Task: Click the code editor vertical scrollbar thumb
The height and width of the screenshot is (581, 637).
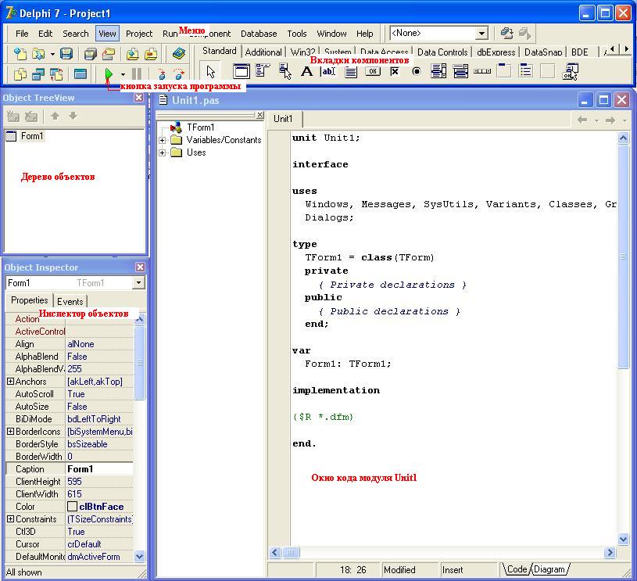Action: pyautogui.click(x=623, y=256)
